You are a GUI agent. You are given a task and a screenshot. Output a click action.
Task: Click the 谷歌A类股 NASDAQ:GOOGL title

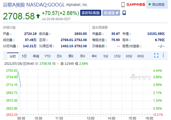point(34,5)
